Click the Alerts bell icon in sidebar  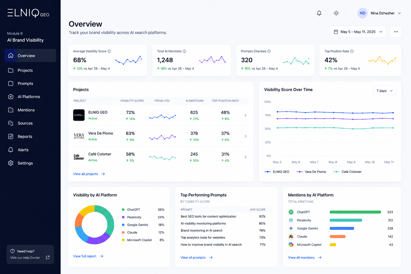pos(11,150)
